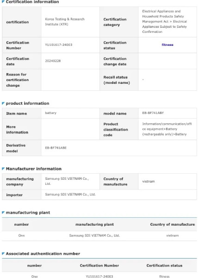Viewport: 198px width, 278px height.
Task: Click associated certification number YU101617-24003 row
Action: 99,276
